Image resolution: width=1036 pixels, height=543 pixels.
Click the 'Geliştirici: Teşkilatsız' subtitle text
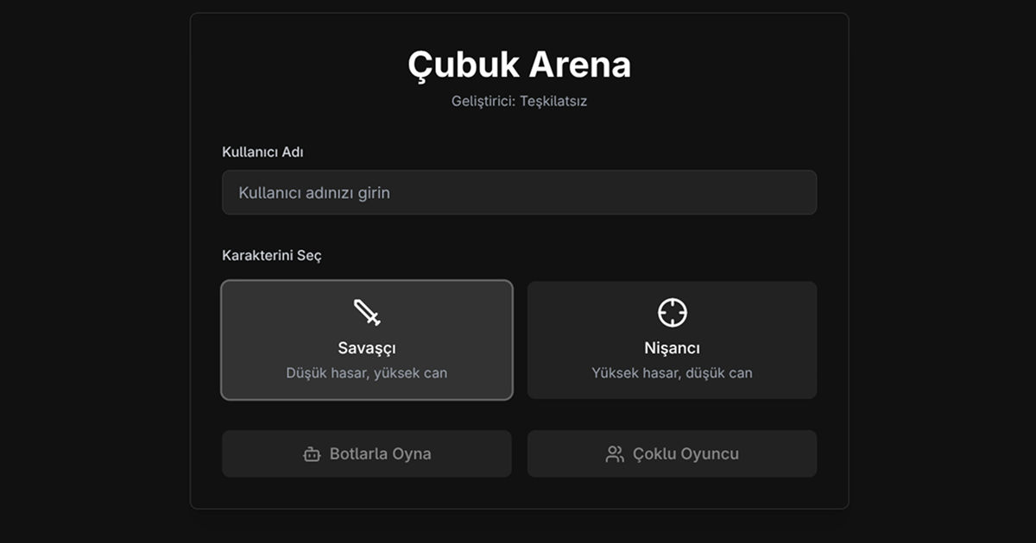520,101
